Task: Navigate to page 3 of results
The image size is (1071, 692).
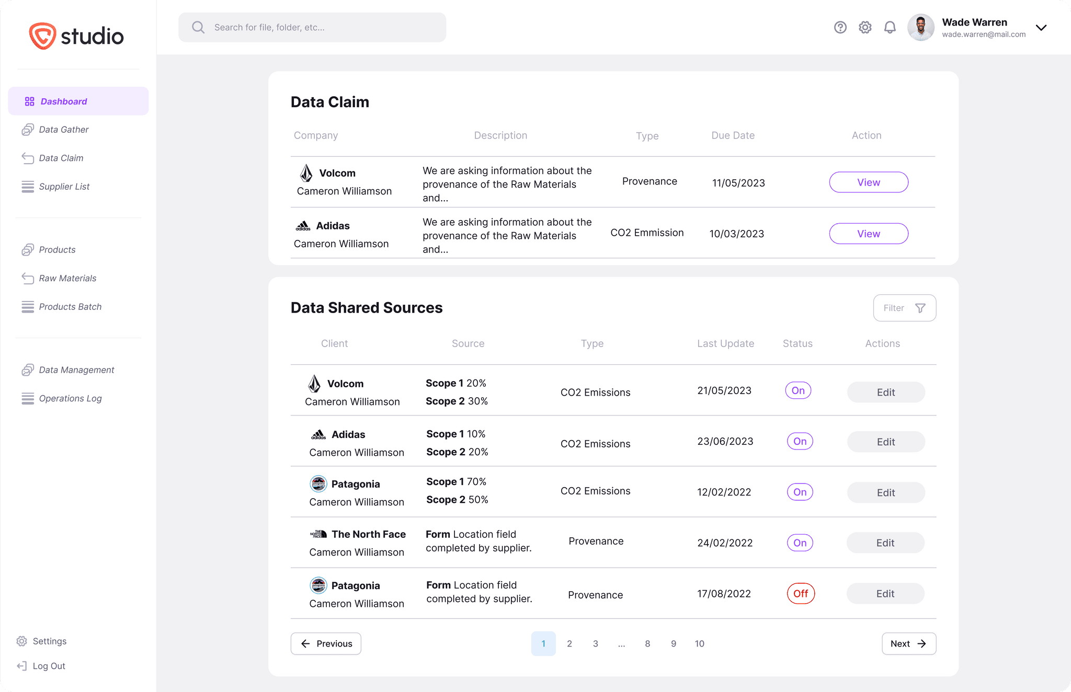Action: [x=595, y=643]
